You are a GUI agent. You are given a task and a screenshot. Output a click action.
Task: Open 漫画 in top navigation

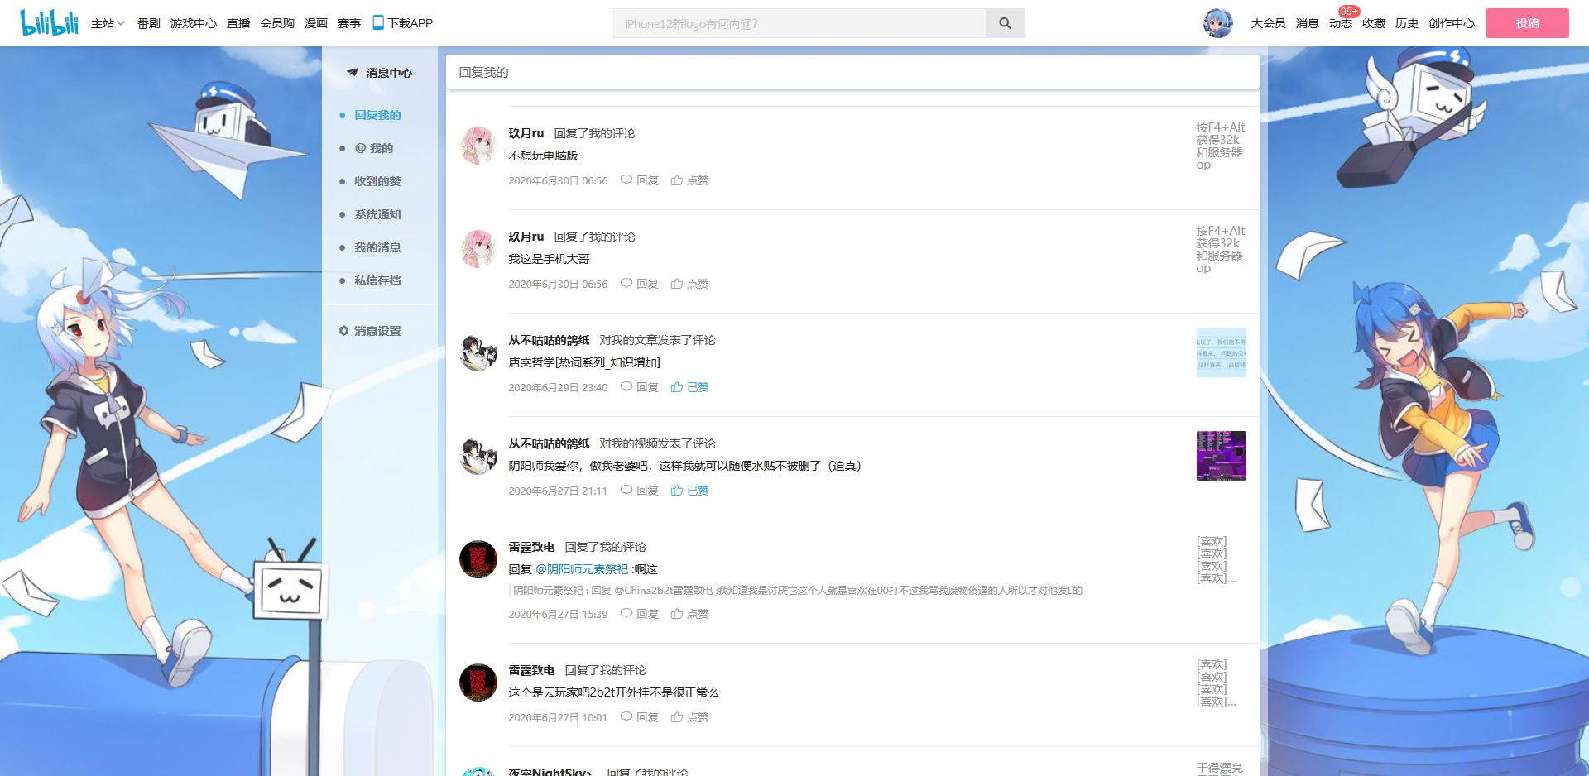pos(316,23)
